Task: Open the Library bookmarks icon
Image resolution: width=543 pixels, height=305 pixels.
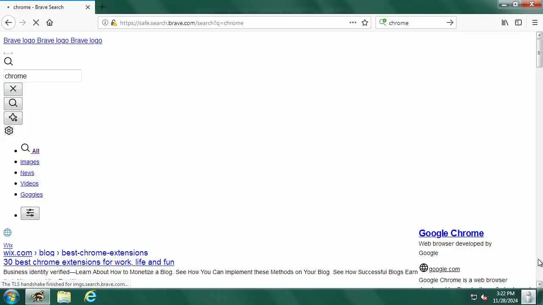Action: point(505,22)
